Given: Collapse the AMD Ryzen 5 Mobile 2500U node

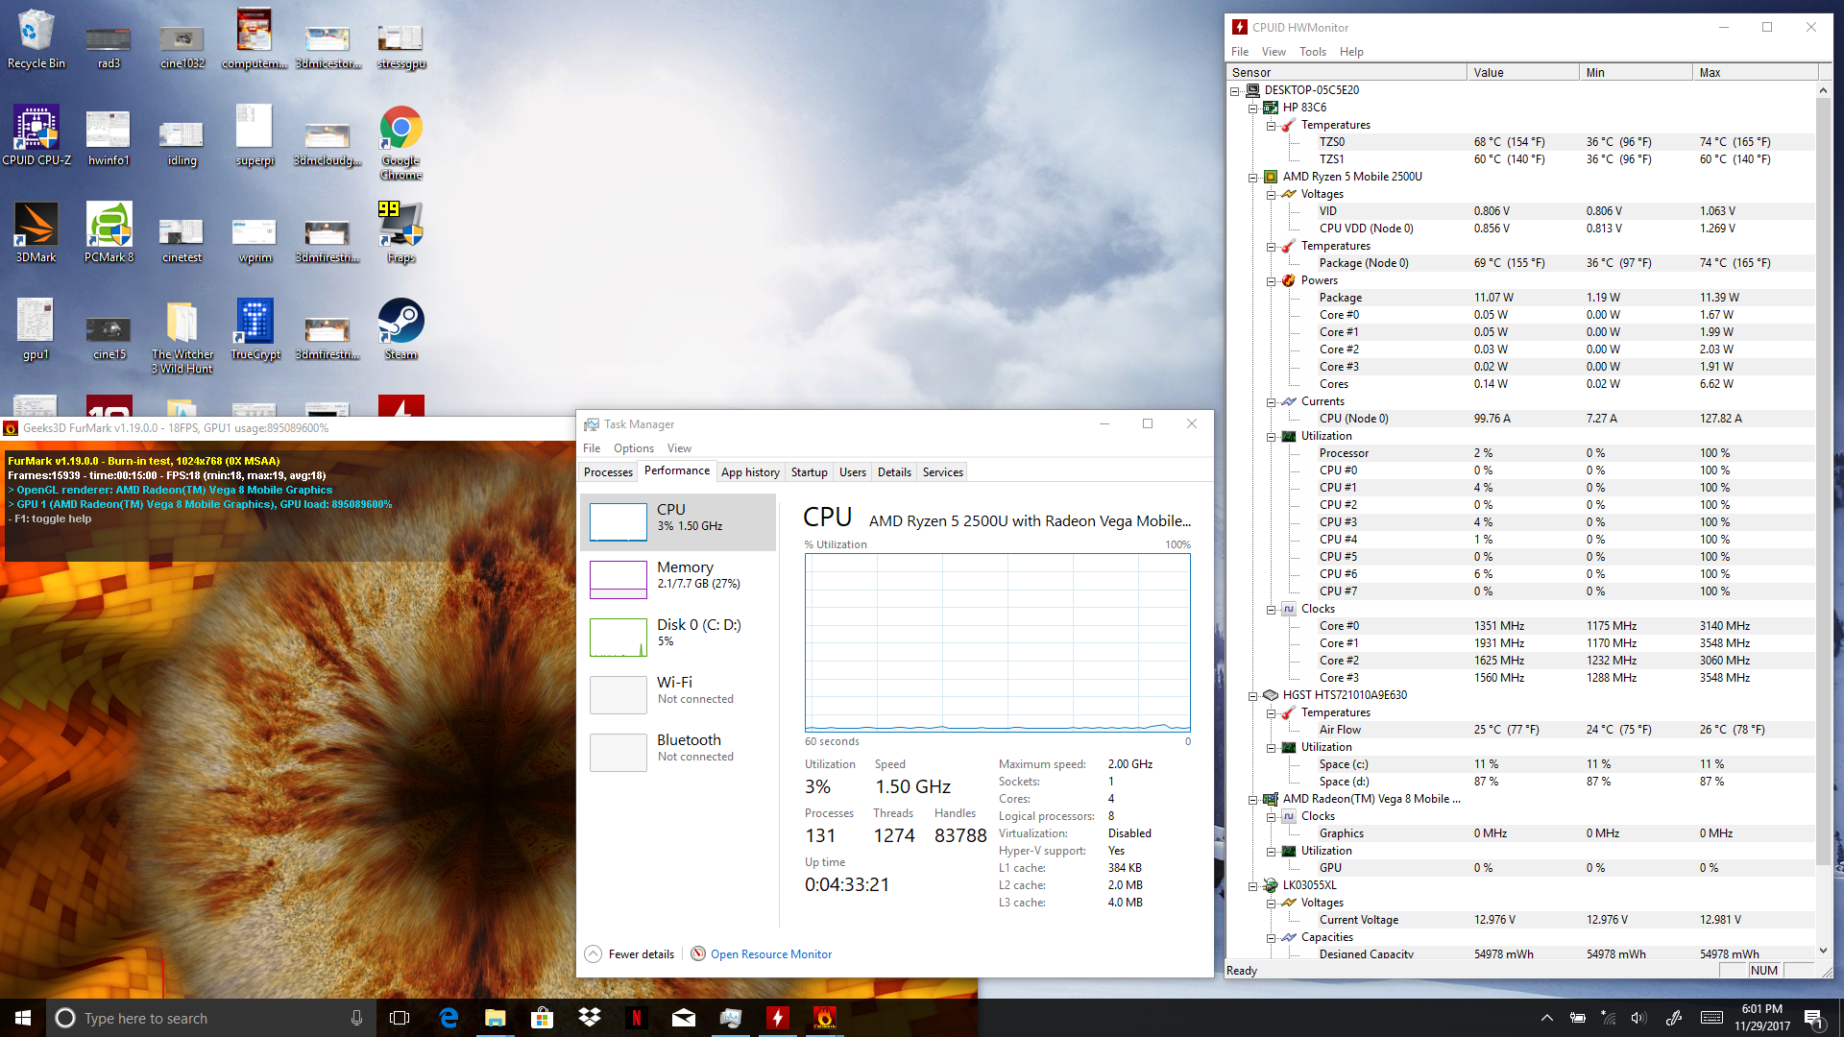Looking at the screenshot, I should pos(1252,177).
